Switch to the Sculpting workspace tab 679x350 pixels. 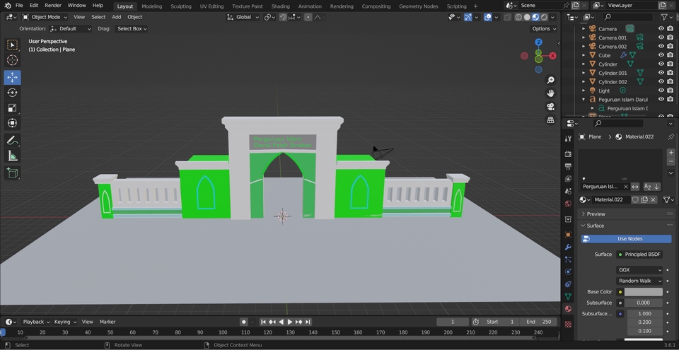(x=180, y=6)
